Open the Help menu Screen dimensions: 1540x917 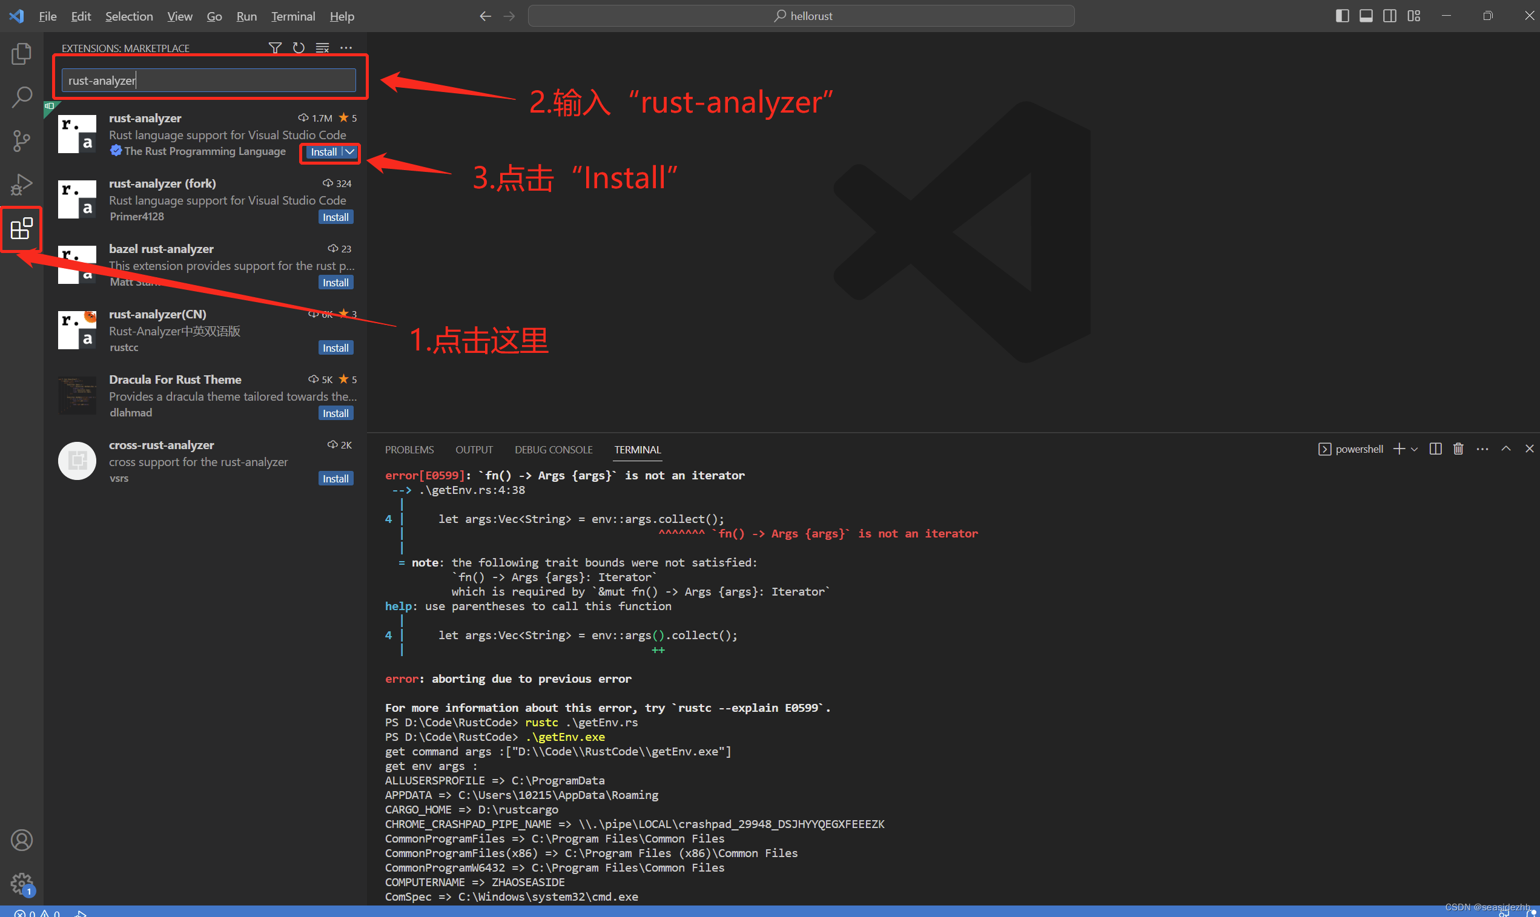click(342, 16)
